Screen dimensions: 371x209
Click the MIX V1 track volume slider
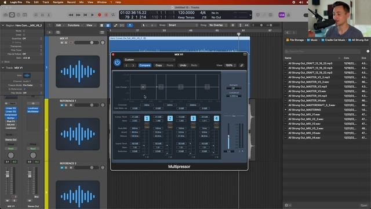86,42
